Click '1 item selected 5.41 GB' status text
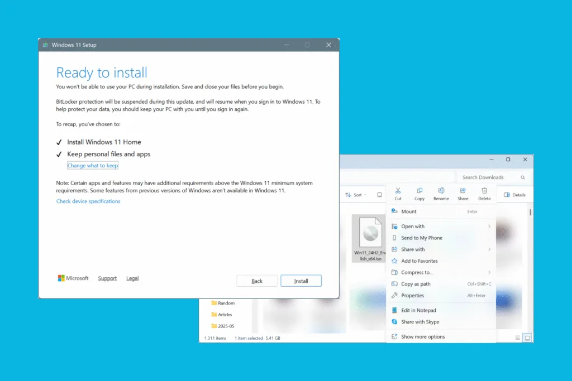The height and width of the screenshot is (381, 572). point(257,338)
